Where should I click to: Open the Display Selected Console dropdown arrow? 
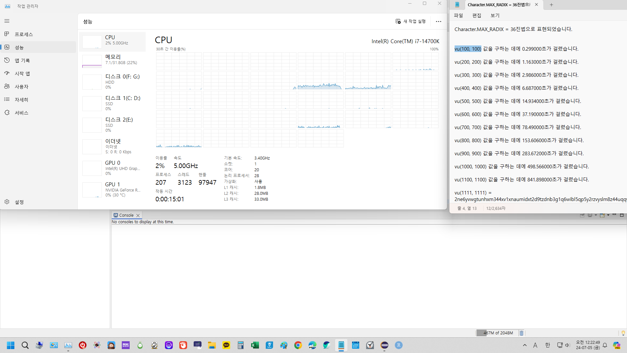596,215
